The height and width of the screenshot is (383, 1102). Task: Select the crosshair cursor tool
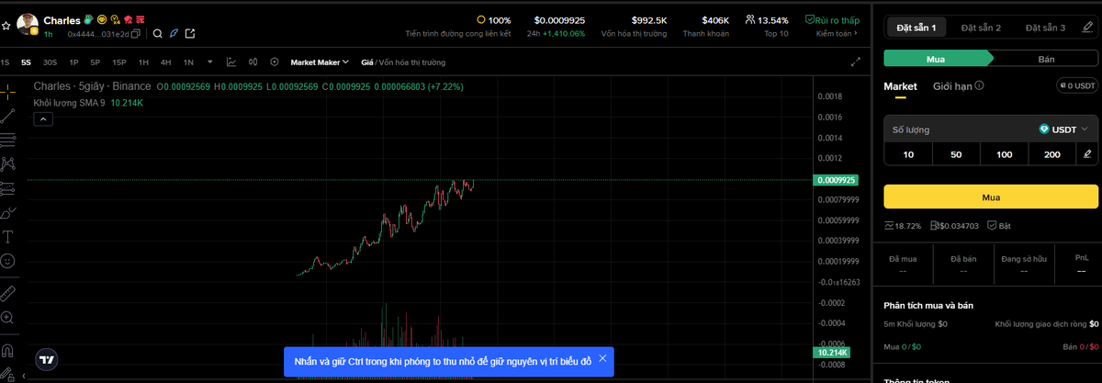click(x=7, y=92)
